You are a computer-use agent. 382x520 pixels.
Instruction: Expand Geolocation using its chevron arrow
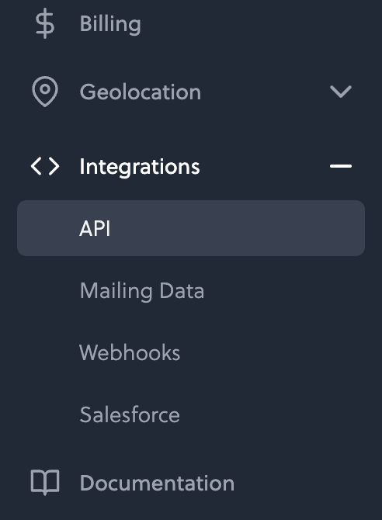click(x=341, y=92)
